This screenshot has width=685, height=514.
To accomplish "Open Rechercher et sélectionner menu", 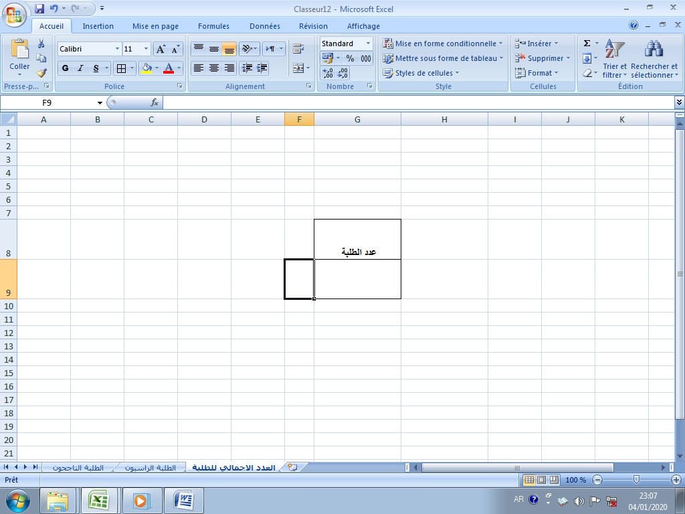I will 654,59.
